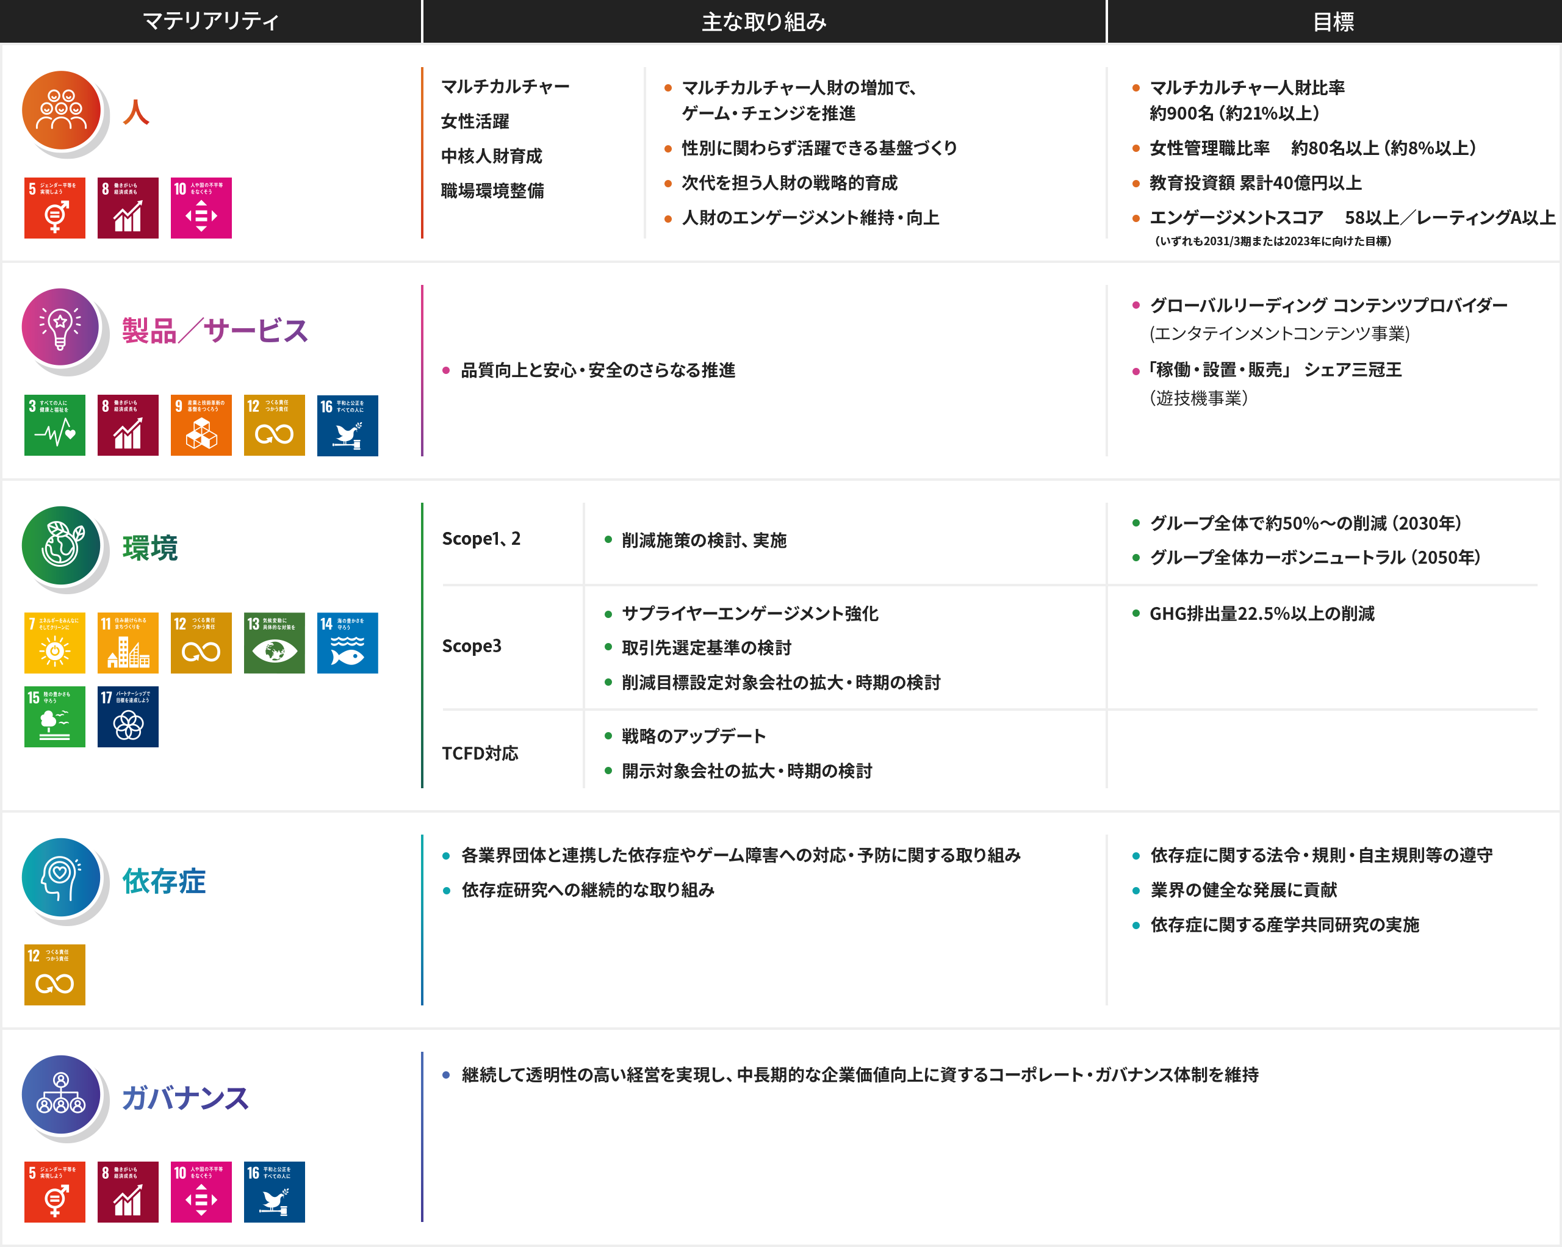Click the teal 依存症 heading
Viewport: 1562px width, 1247px height.
pos(165,881)
